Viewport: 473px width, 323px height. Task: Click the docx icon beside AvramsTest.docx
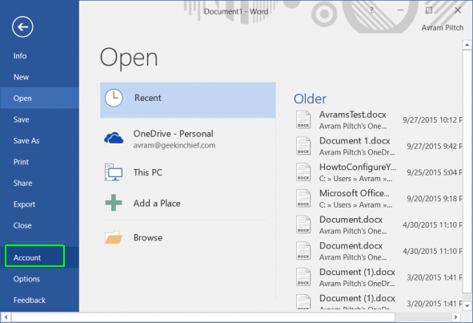click(303, 119)
